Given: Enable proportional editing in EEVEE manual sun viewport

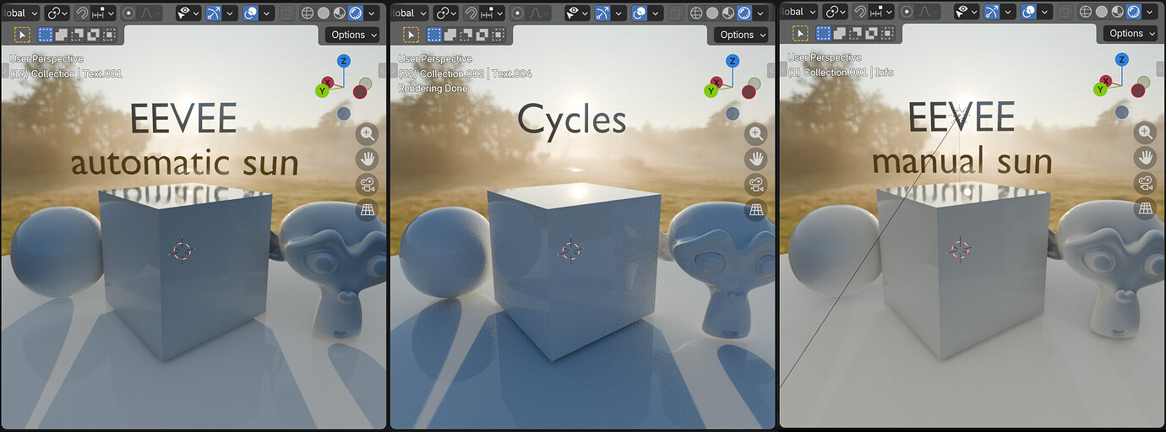Looking at the screenshot, I should tap(907, 13).
